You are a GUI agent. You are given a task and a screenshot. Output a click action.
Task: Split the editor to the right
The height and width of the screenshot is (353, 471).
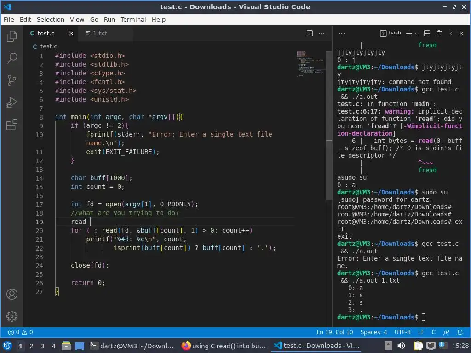310,33
